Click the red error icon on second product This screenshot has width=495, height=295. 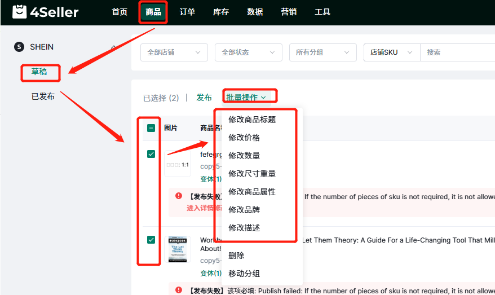[179, 290]
